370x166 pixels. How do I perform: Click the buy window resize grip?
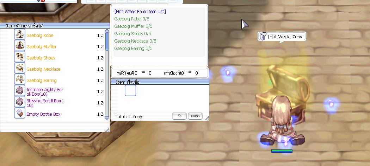(x=206, y=118)
